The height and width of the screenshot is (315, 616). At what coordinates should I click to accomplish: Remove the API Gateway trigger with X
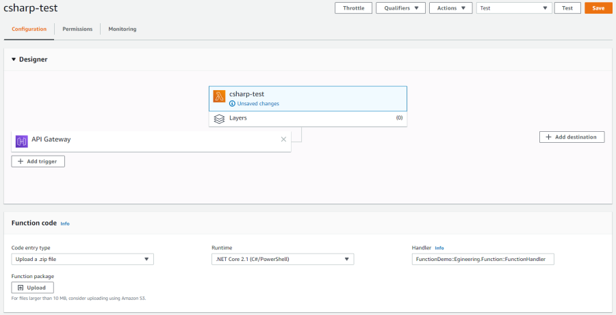tap(283, 139)
